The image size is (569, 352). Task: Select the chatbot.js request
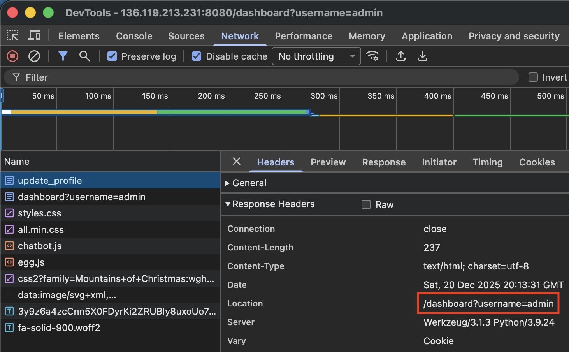coord(40,246)
